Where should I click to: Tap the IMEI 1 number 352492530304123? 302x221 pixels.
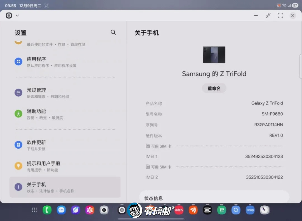coord(264,156)
